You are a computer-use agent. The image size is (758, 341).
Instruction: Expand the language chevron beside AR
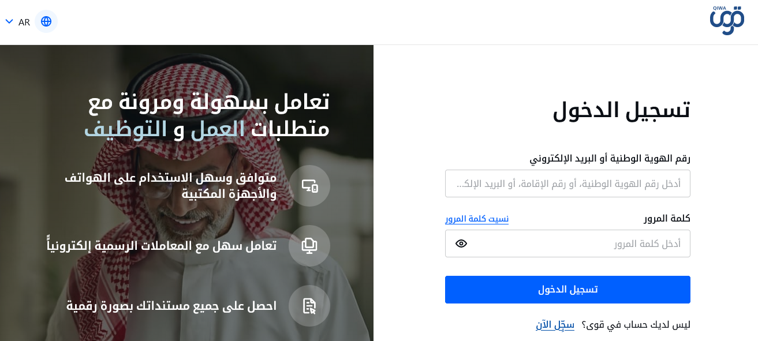tap(9, 22)
